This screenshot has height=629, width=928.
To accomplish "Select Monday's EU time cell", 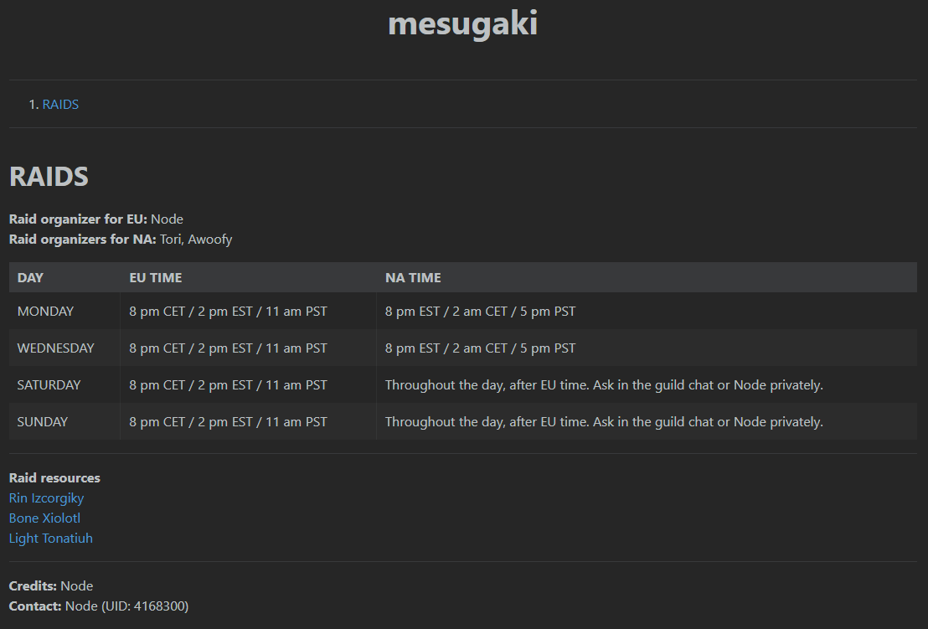I will [248, 312].
